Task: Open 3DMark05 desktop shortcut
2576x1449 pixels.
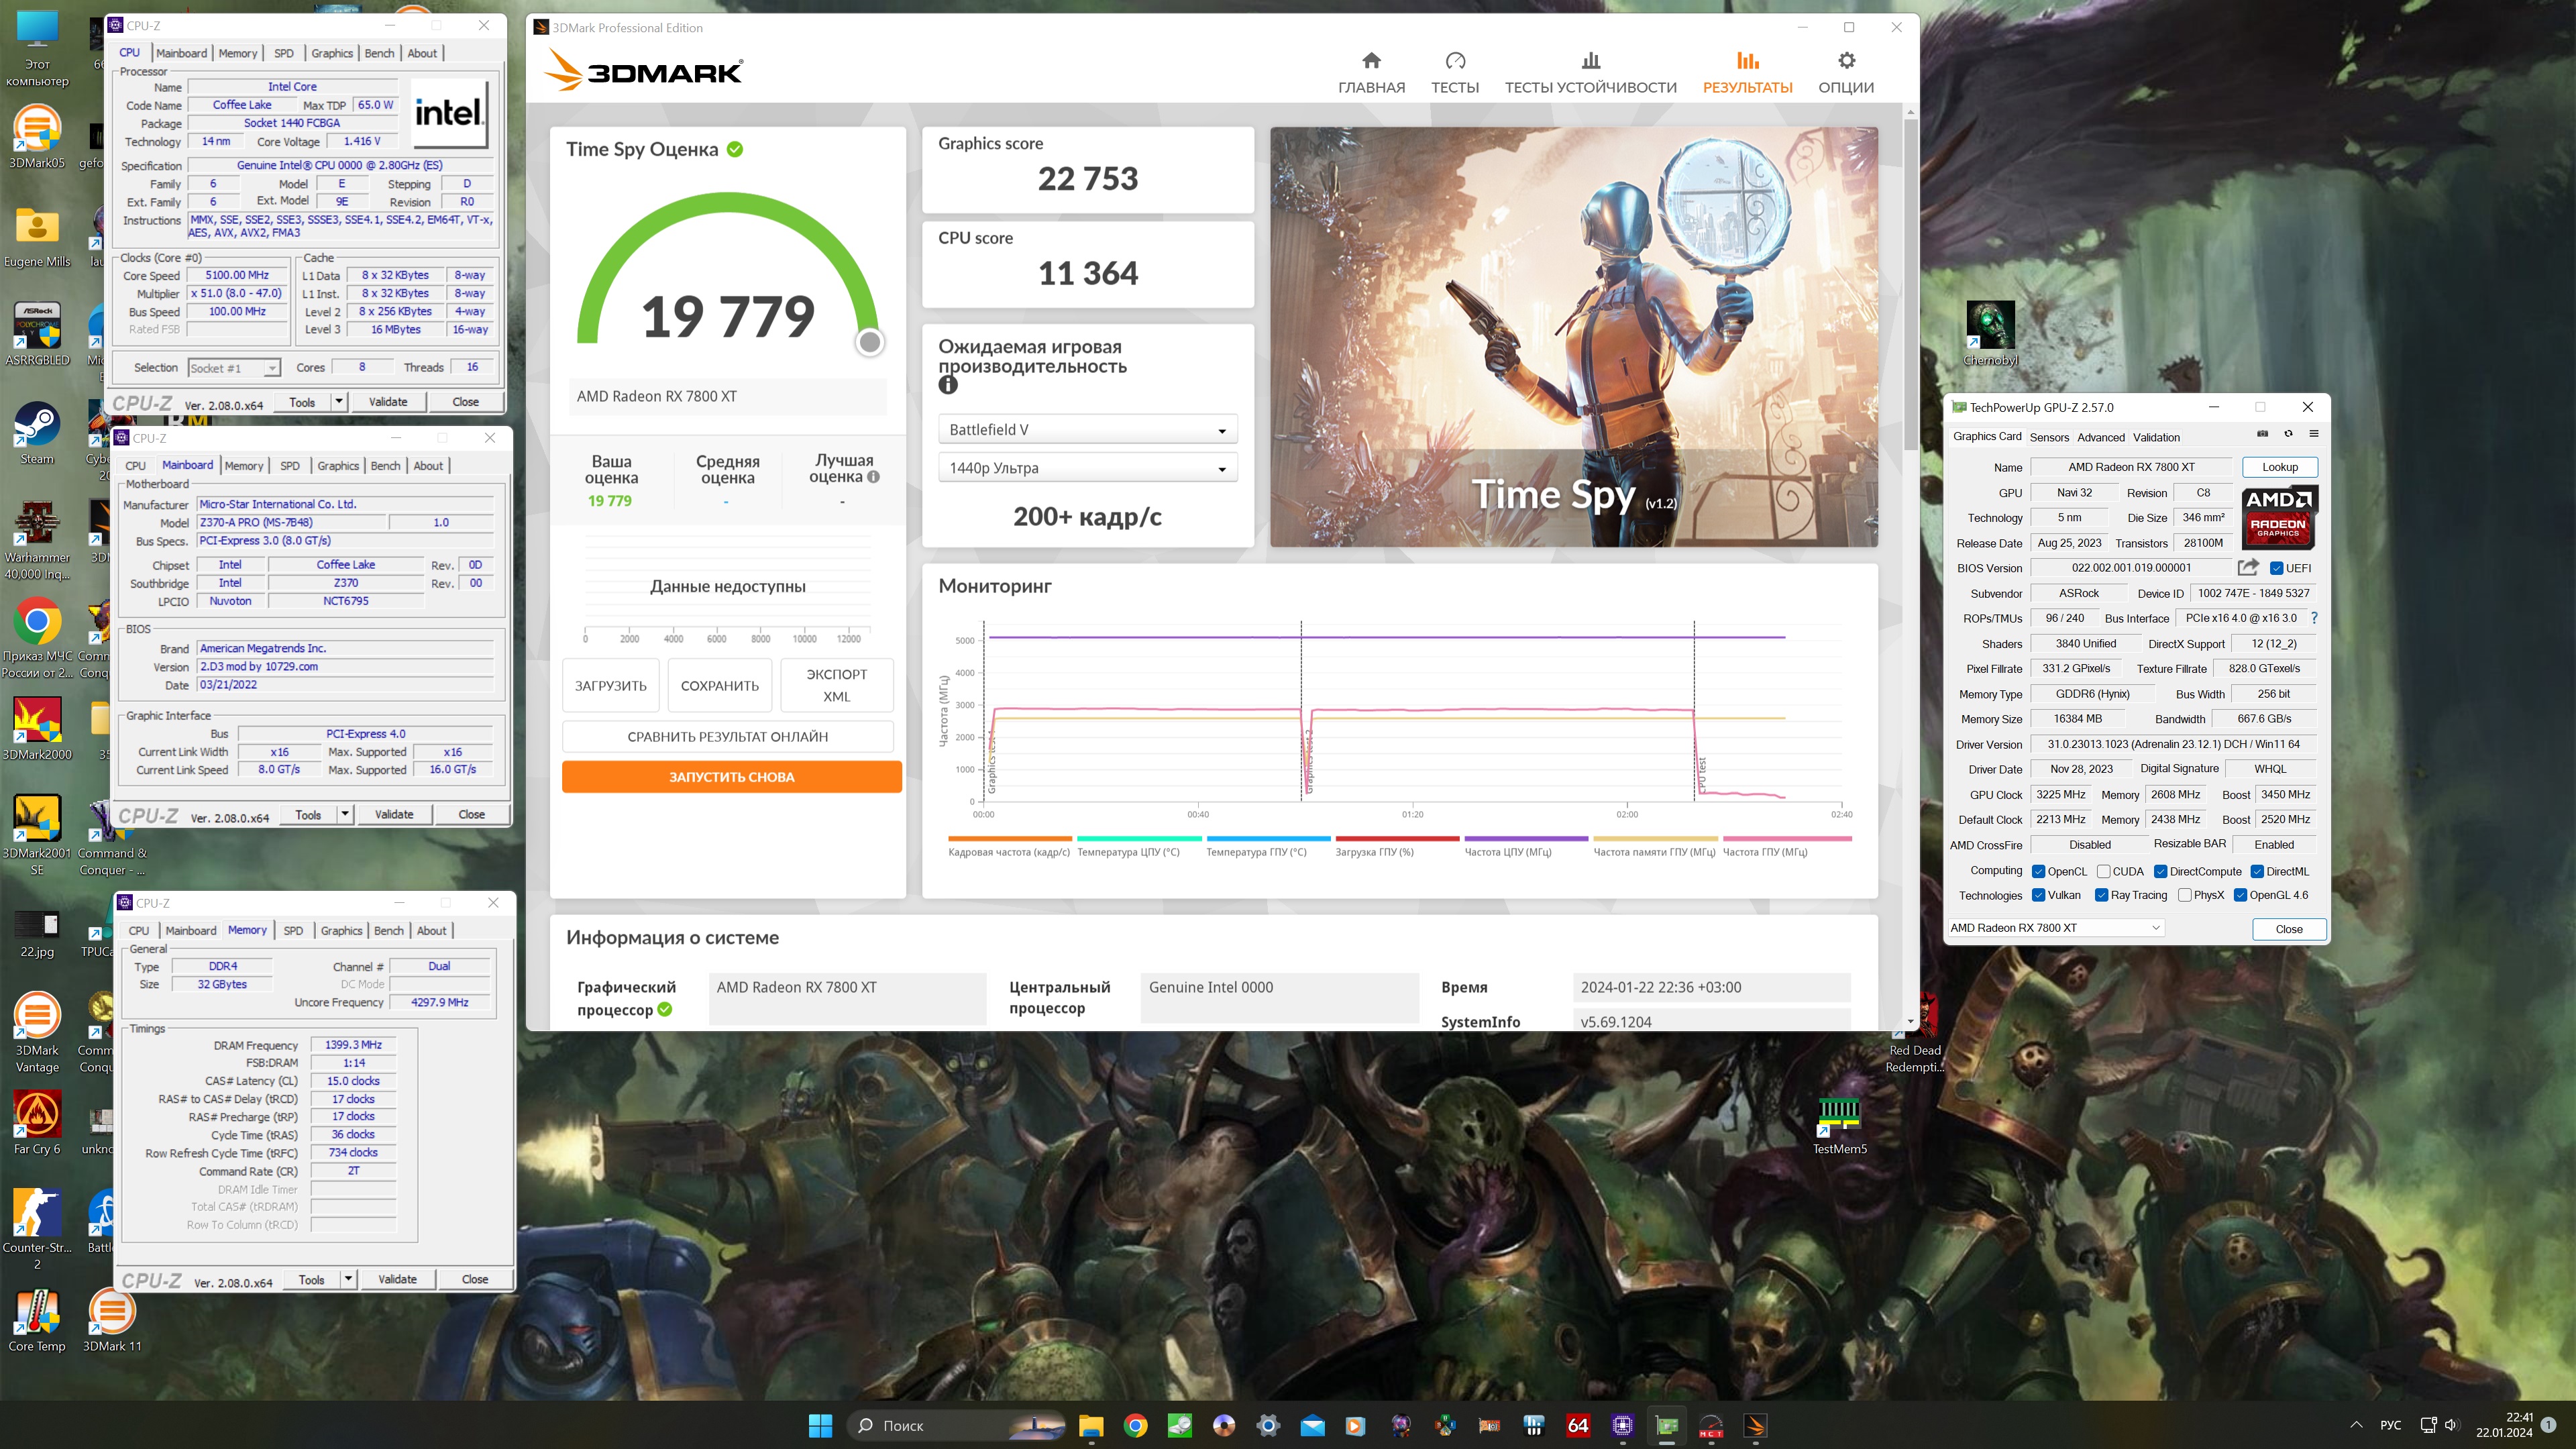Action: pyautogui.click(x=37, y=138)
